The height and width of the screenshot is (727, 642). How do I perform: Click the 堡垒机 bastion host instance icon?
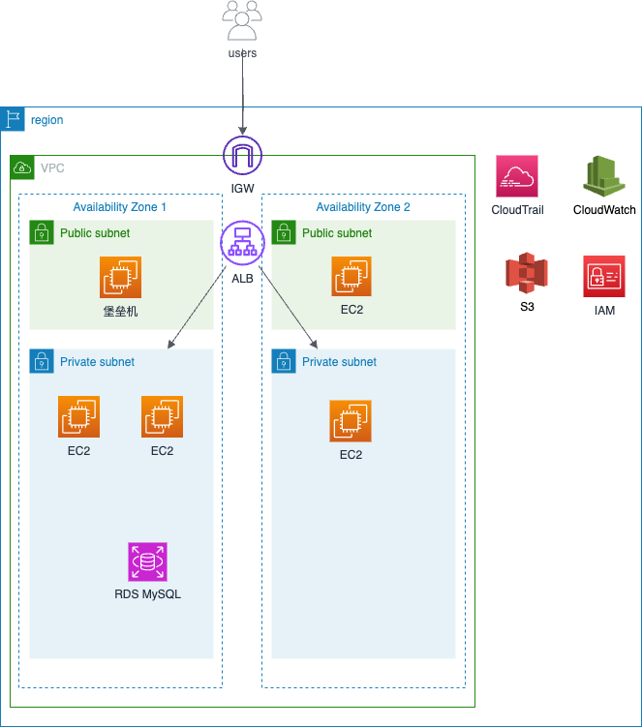click(121, 278)
